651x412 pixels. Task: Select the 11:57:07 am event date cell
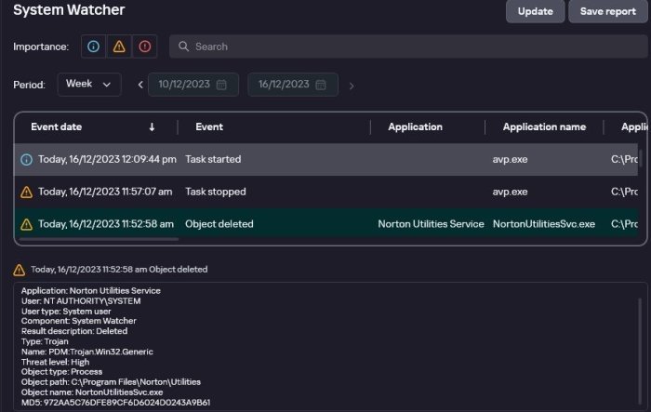[105, 192]
